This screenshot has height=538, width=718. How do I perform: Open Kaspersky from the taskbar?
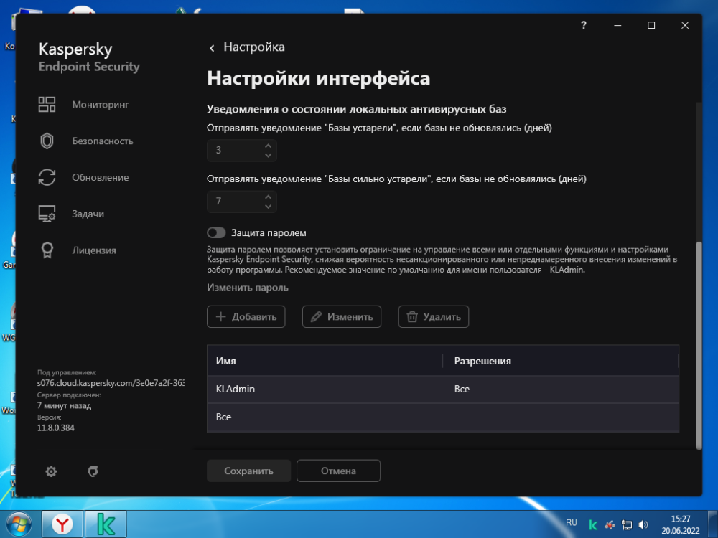pyautogui.click(x=106, y=524)
